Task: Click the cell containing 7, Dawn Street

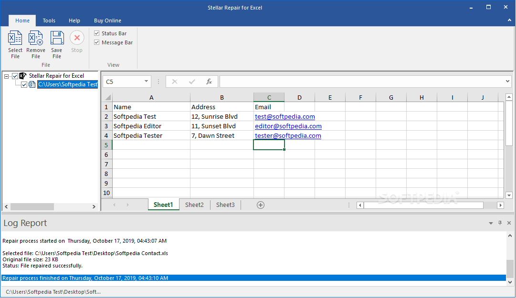Action: click(222, 136)
